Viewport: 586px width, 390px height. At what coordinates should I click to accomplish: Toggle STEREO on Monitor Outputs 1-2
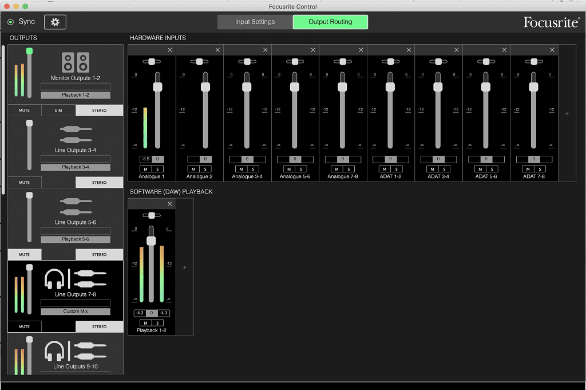tap(100, 111)
